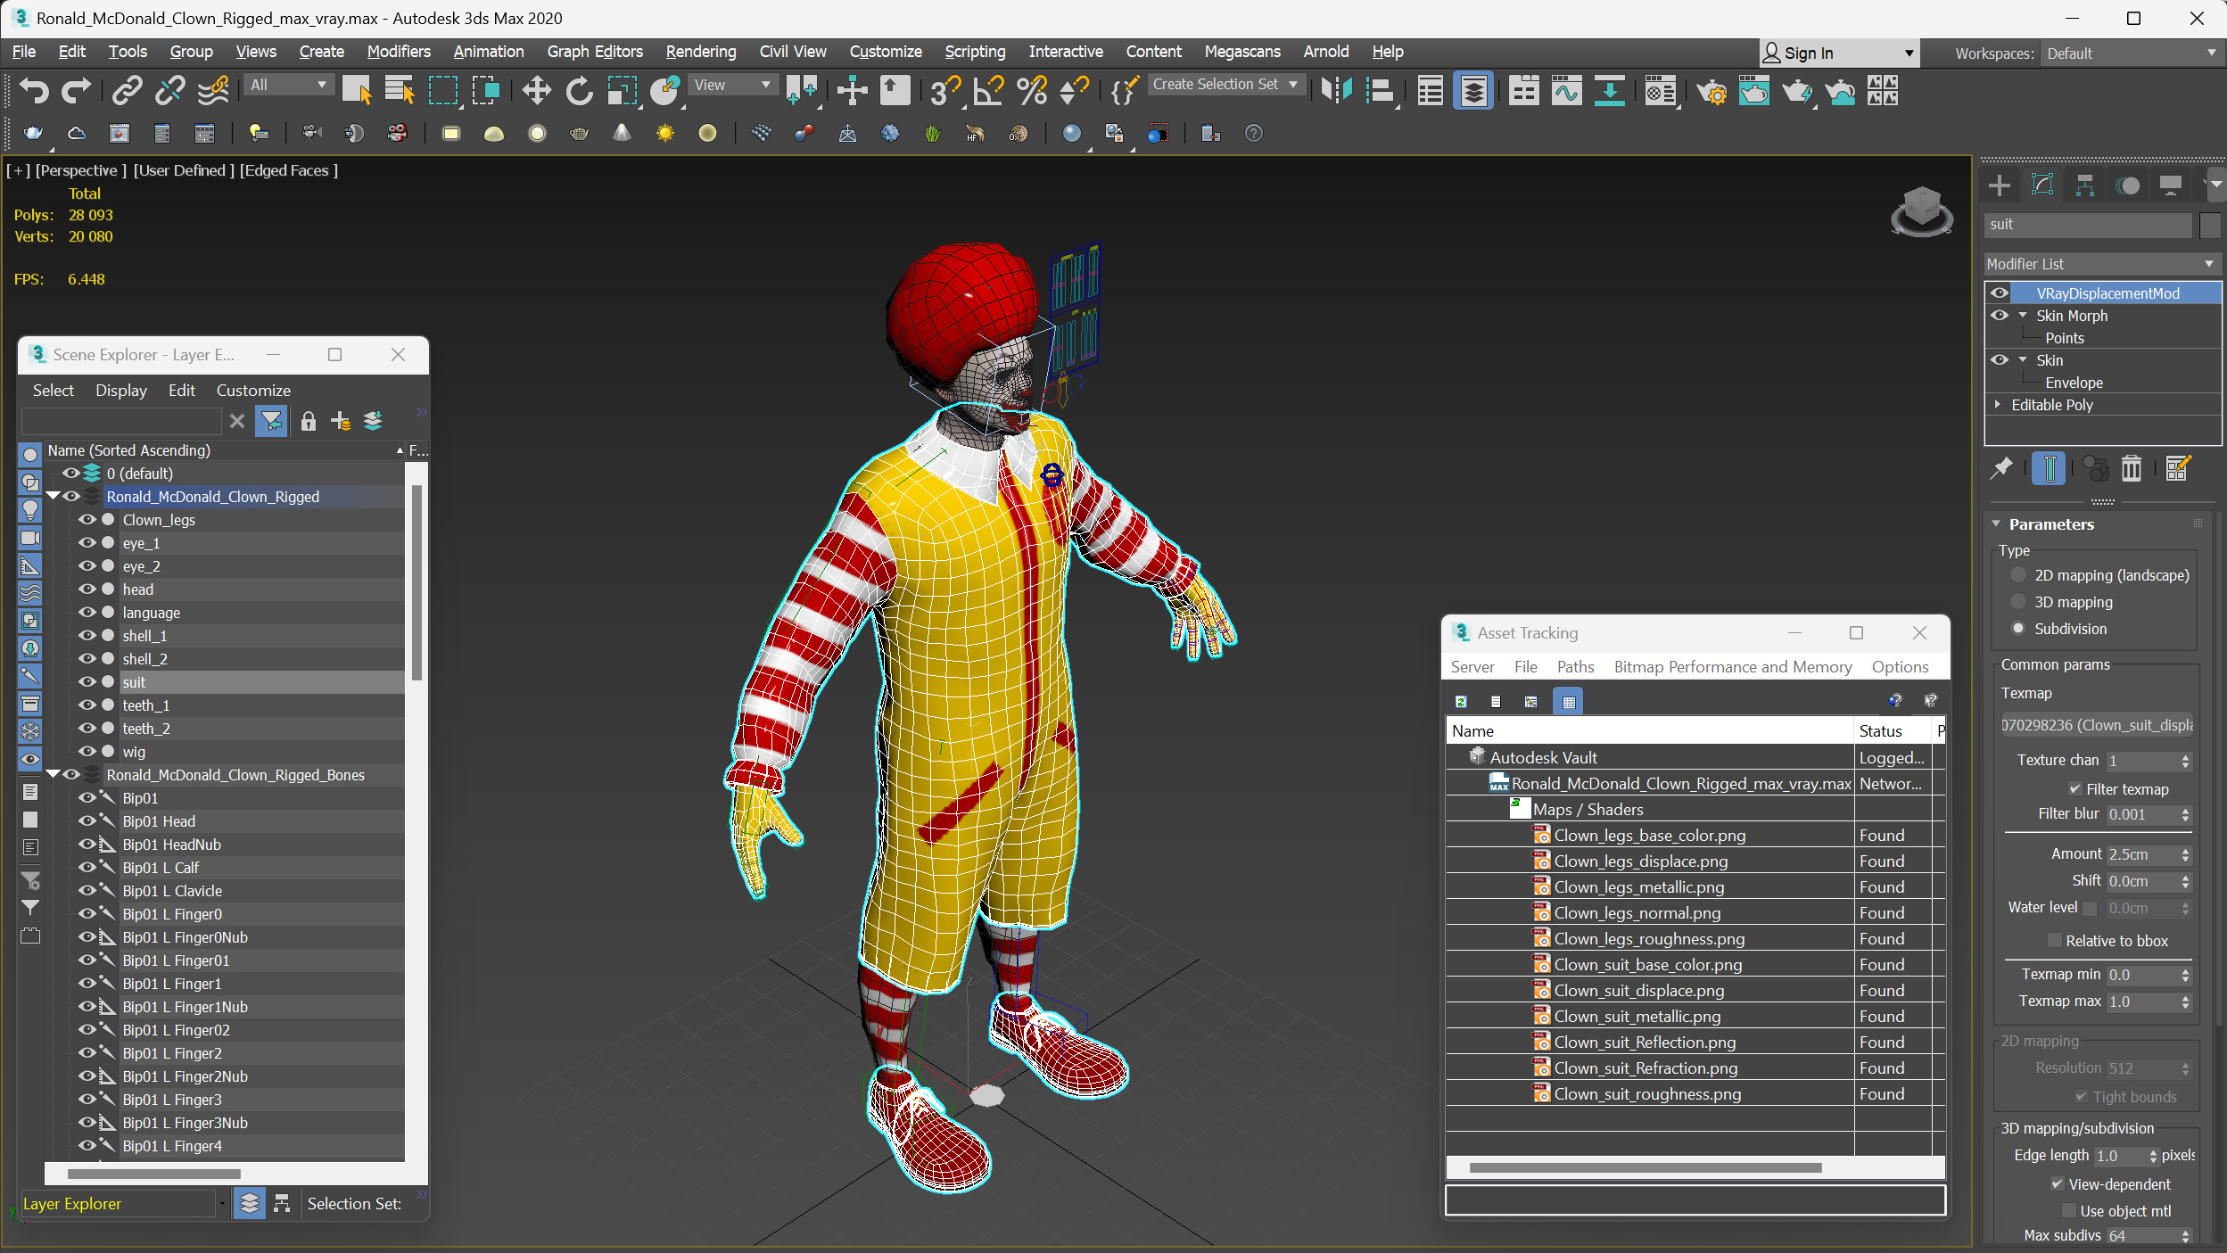
Task: Switch to the Create command panel tab
Action: pyautogui.click(x=1999, y=185)
